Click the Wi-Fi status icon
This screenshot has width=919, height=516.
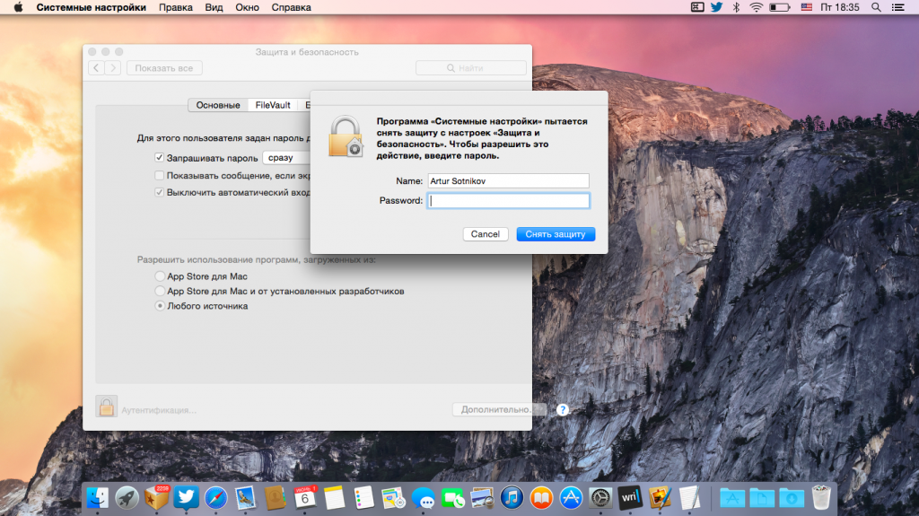pyautogui.click(x=757, y=7)
